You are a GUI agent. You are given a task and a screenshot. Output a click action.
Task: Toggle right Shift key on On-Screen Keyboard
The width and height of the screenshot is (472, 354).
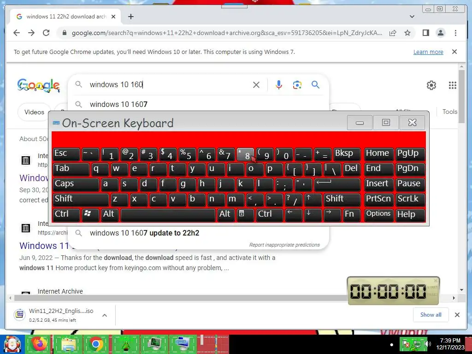(342, 199)
